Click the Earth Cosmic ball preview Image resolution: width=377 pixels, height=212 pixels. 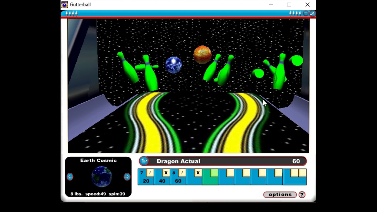click(102, 177)
